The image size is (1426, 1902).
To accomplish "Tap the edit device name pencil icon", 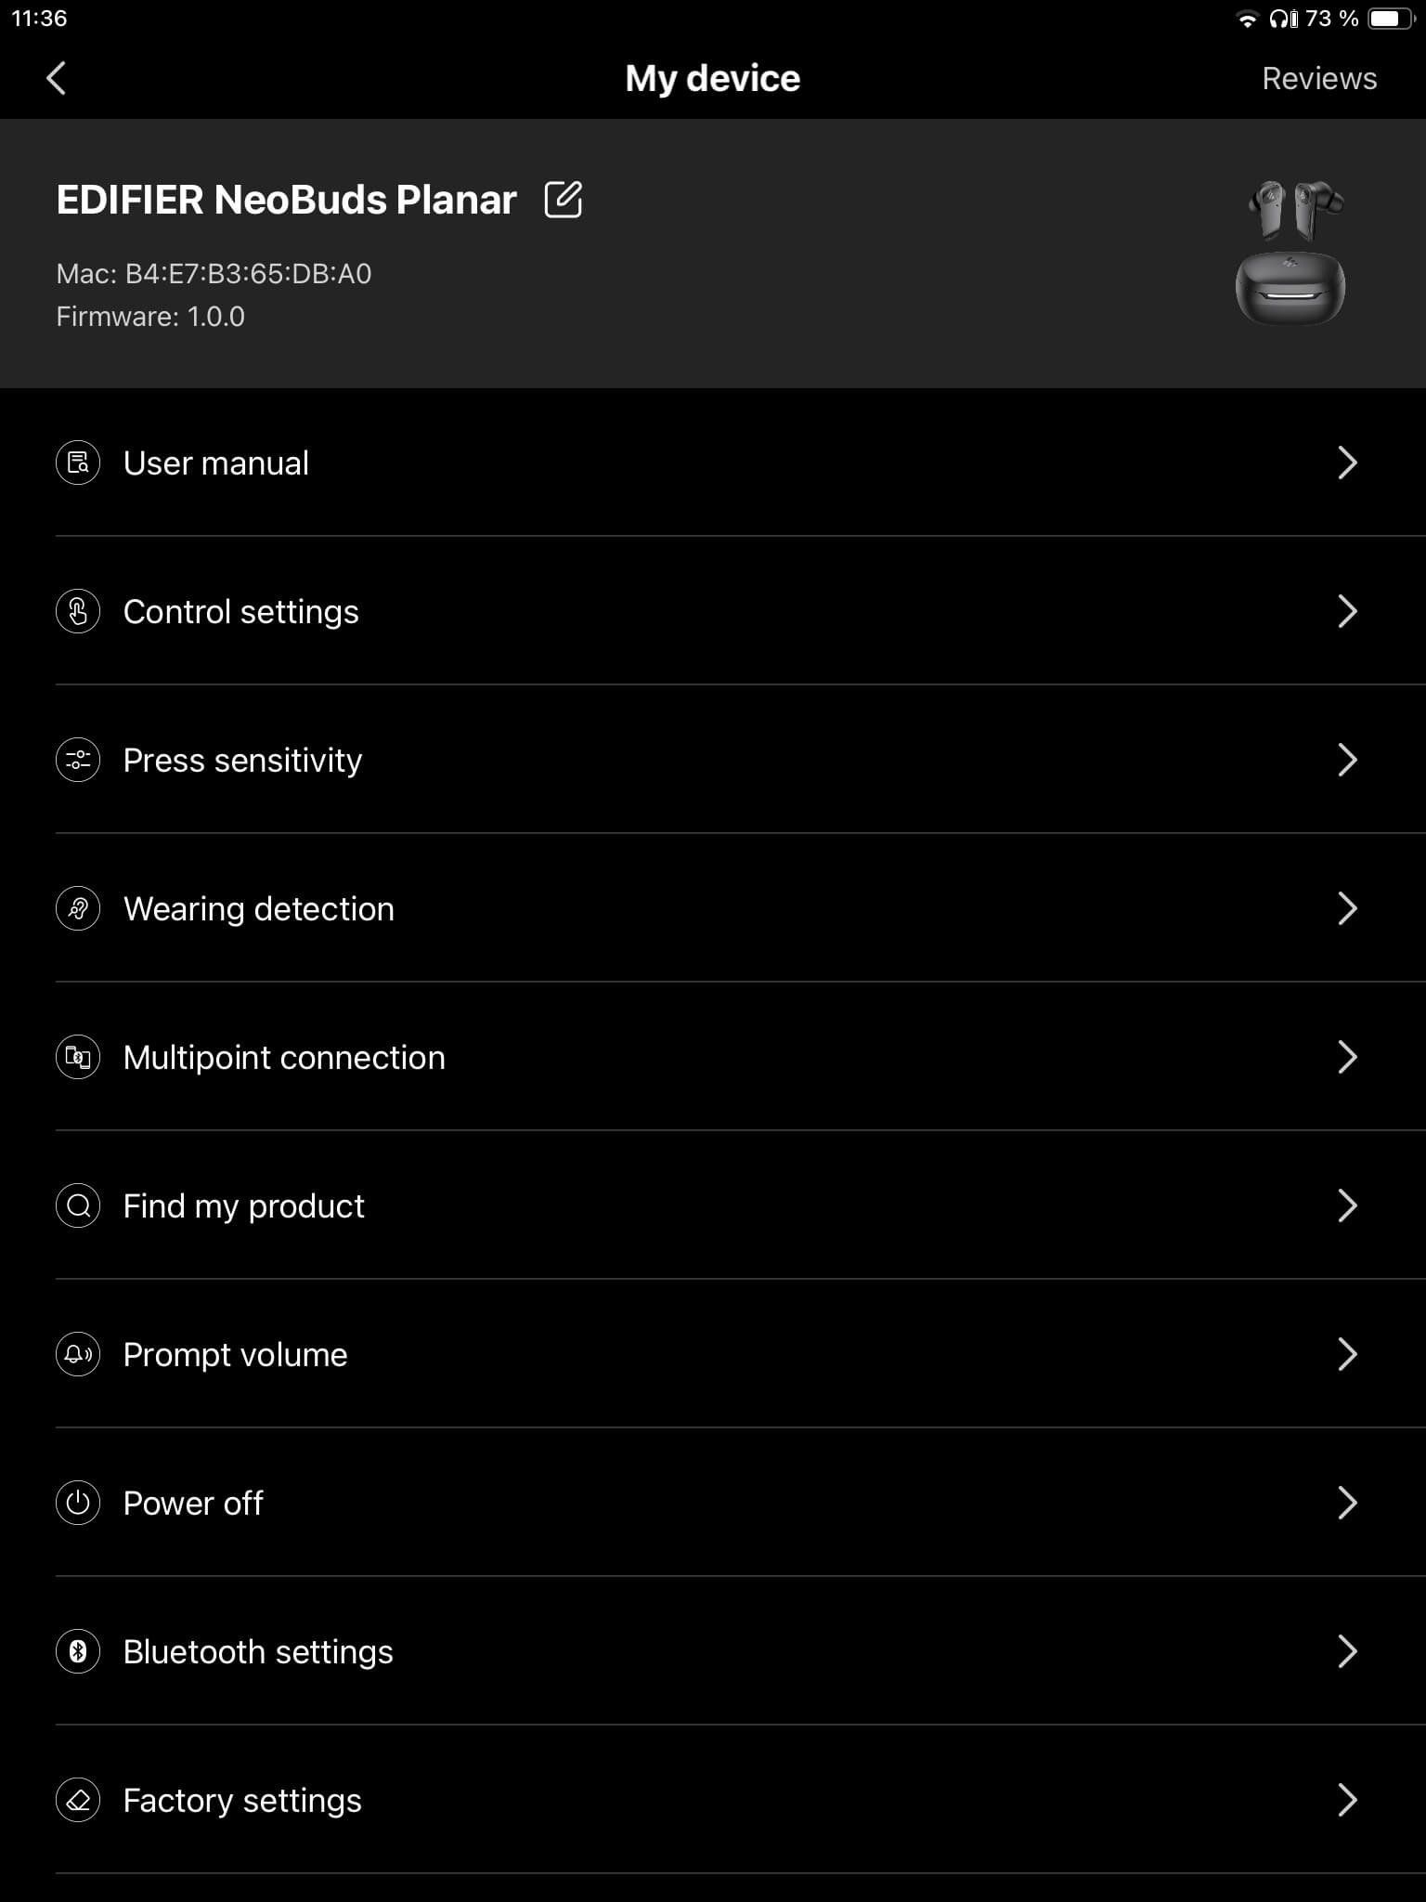I will click(563, 200).
